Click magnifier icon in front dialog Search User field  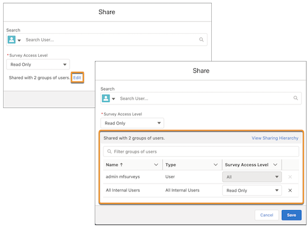295,98
